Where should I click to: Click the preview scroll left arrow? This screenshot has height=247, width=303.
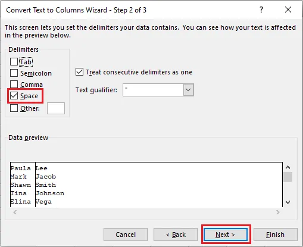[15, 212]
